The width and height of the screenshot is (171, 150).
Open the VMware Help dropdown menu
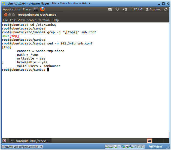pos(86,4)
